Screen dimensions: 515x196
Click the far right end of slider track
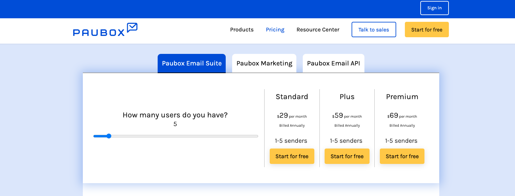(x=257, y=136)
